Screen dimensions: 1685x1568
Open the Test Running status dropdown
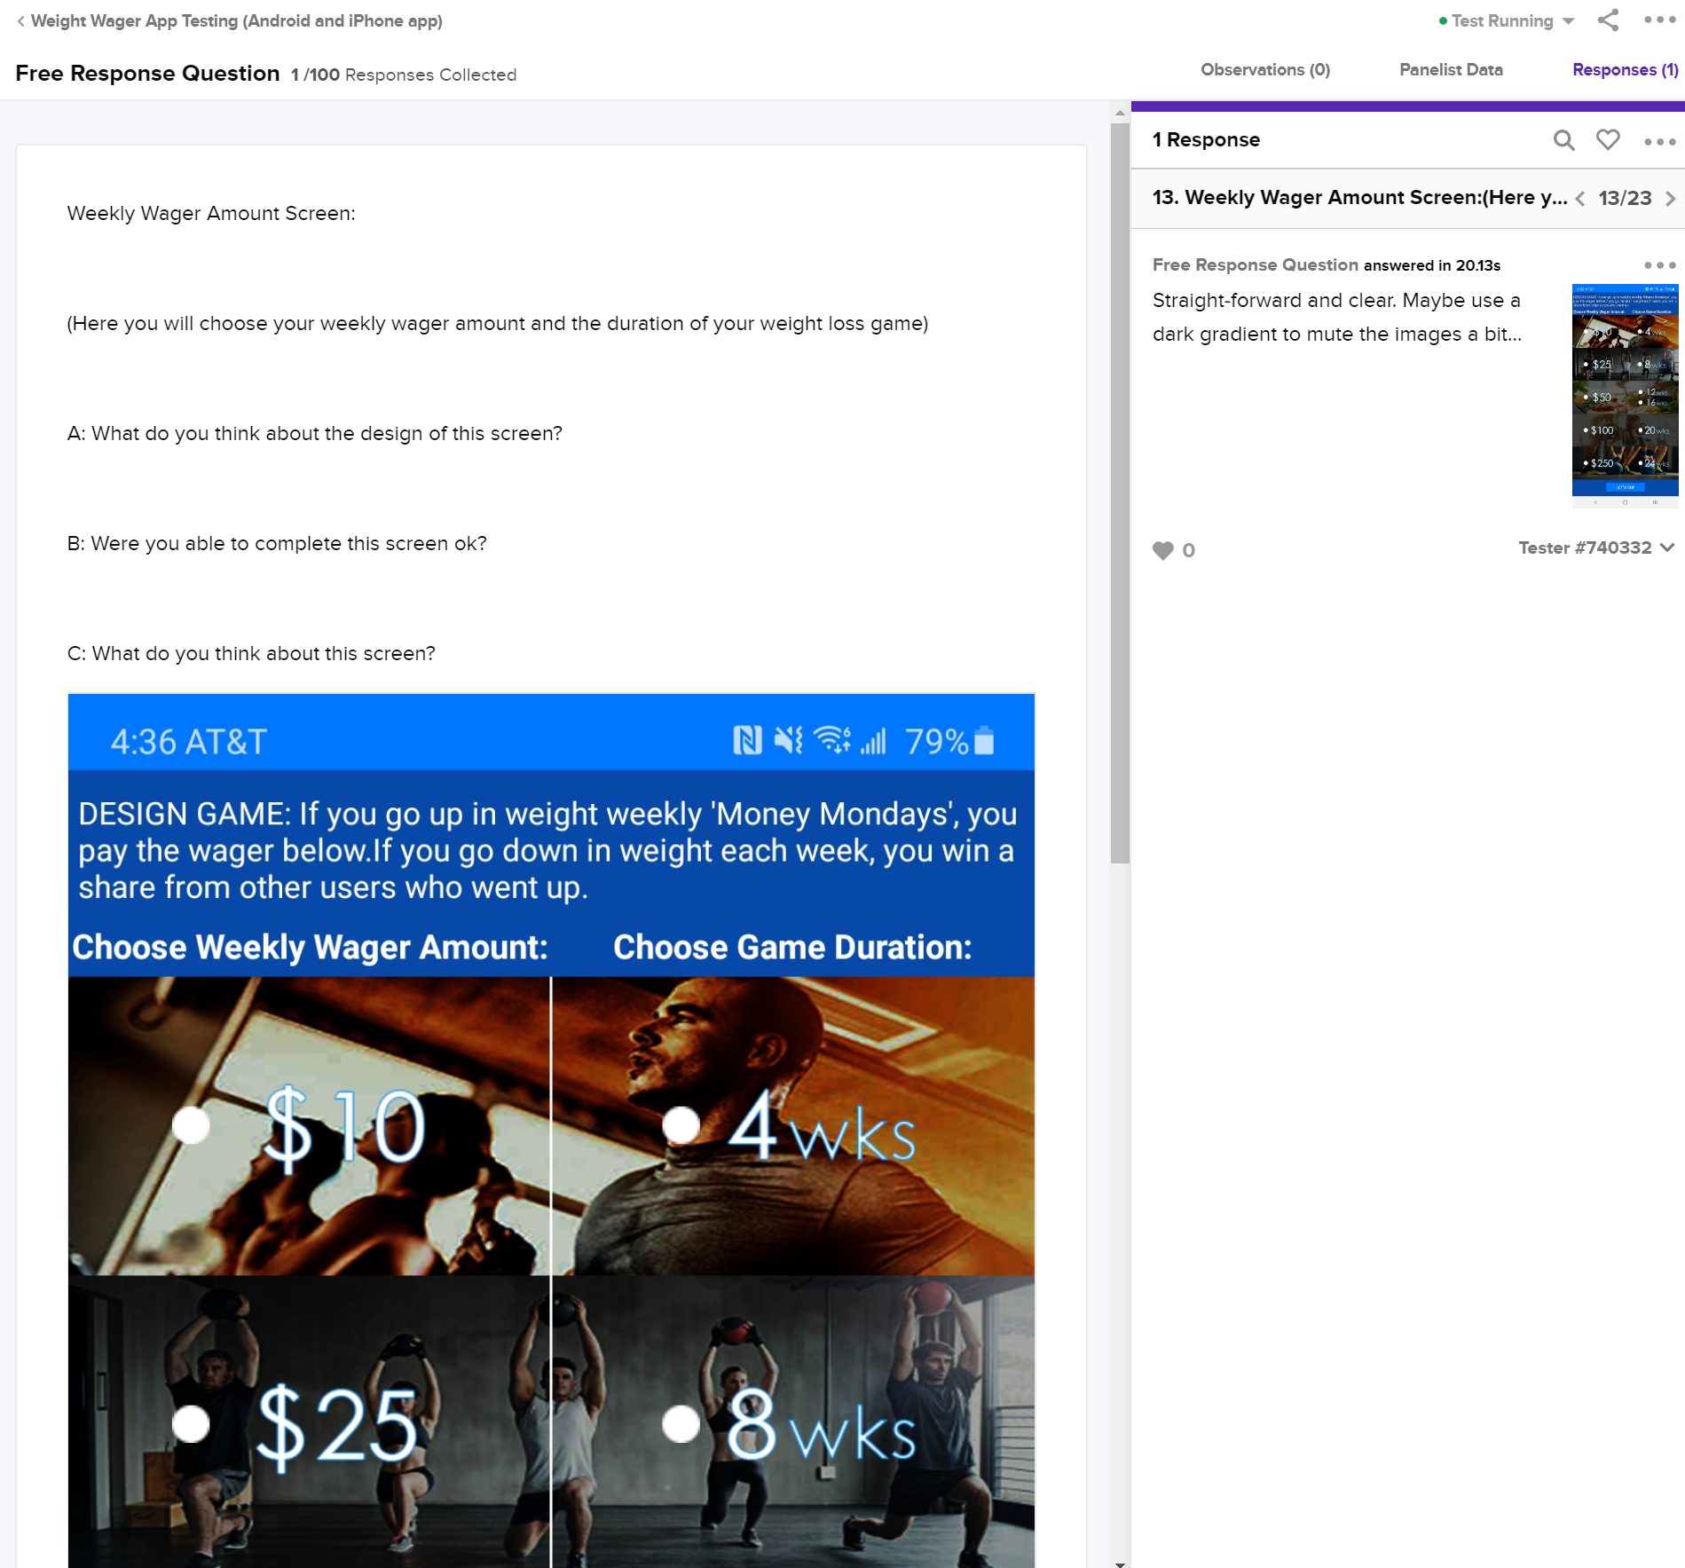[x=1507, y=20]
